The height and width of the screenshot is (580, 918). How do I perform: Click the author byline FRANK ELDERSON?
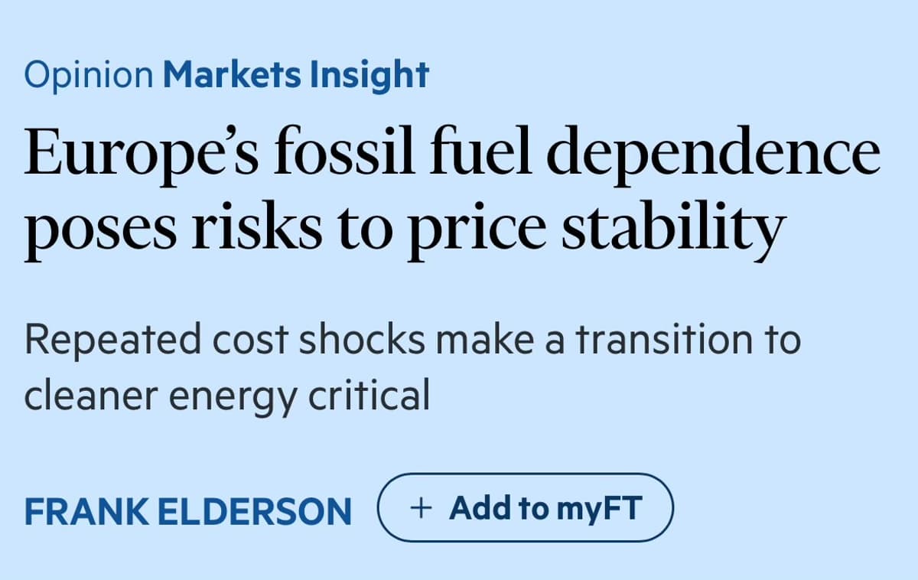tap(188, 508)
